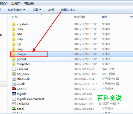Click the 新建文件夹 button
This screenshot has width=133, height=114.
click(68, 10)
